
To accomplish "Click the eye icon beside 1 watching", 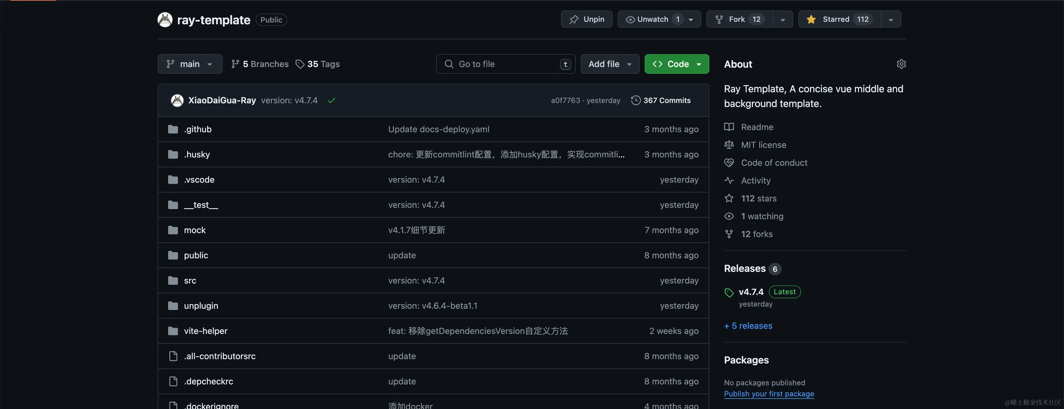I will point(729,216).
